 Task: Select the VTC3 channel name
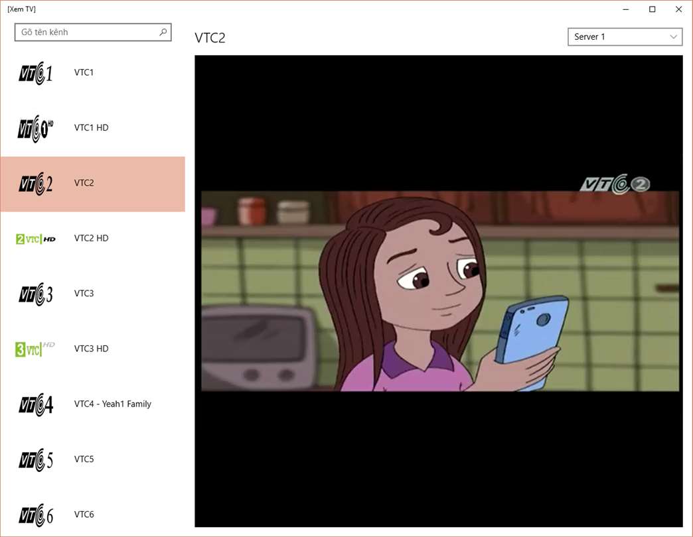[x=84, y=293]
